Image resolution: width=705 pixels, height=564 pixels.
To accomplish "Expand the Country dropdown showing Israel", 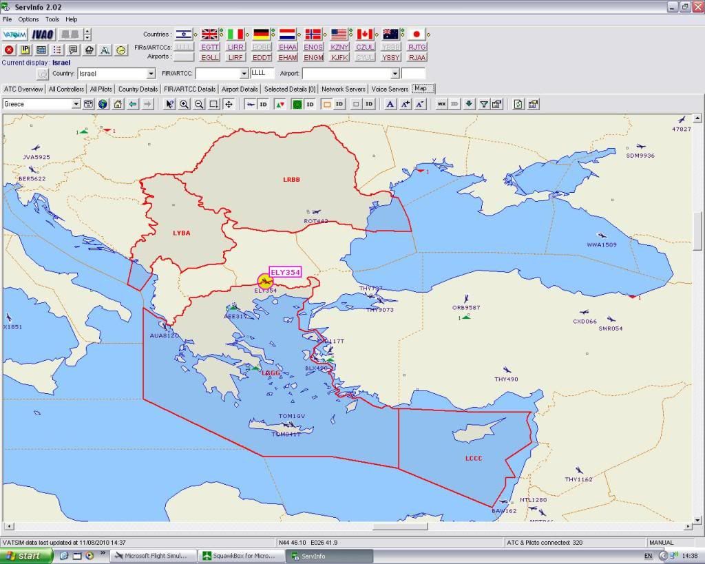I will tap(151, 74).
